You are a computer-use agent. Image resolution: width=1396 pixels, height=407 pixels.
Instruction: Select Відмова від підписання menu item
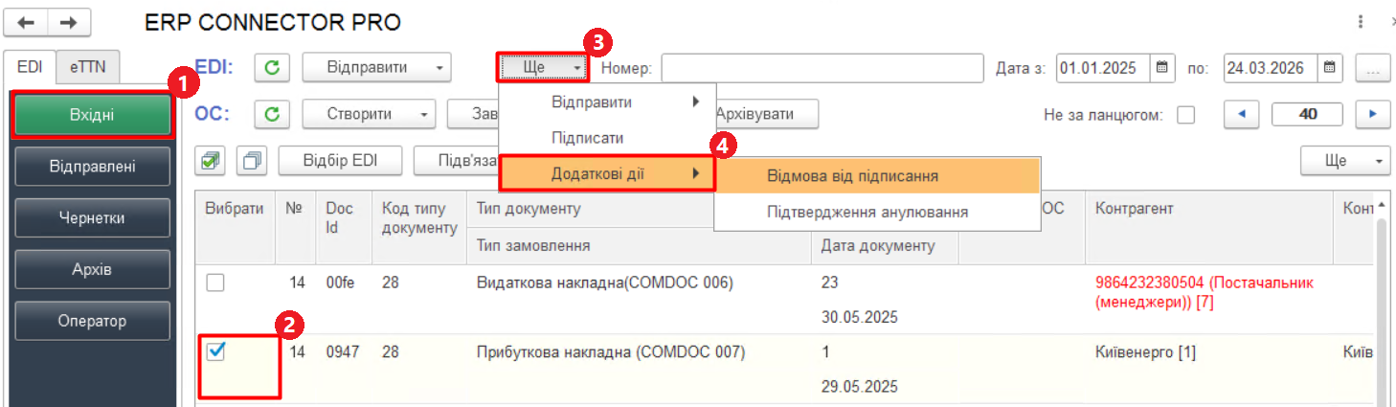(852, 176)
